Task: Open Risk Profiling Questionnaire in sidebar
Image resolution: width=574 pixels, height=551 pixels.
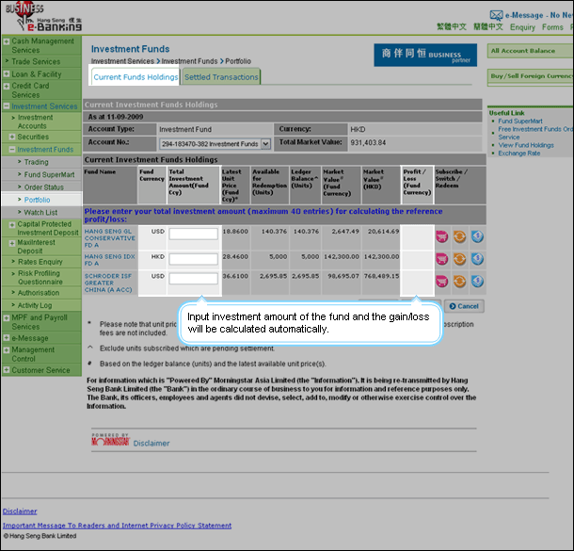Action: pyautogui.click(x=40, y=277)
